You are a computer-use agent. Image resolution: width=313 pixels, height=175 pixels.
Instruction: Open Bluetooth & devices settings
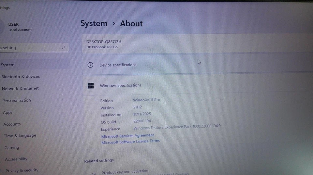point(21,77)
